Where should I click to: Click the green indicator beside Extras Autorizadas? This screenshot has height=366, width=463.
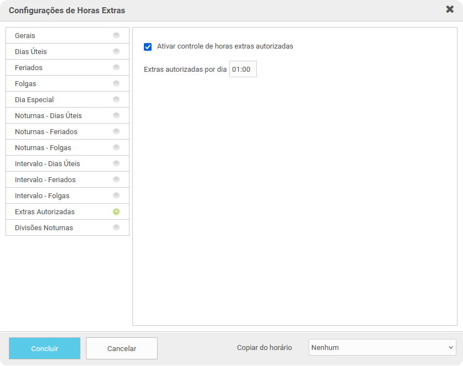pos(116,211)
